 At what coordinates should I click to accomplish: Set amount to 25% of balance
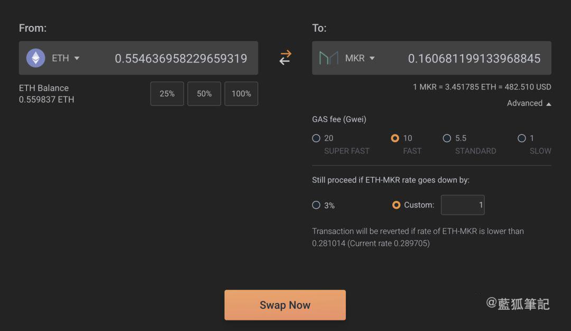tap(167, 94)
